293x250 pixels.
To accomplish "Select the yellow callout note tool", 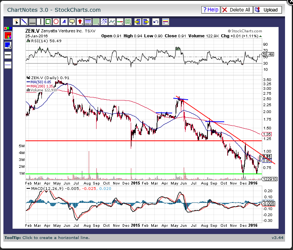I will click(x=72, y=22).
